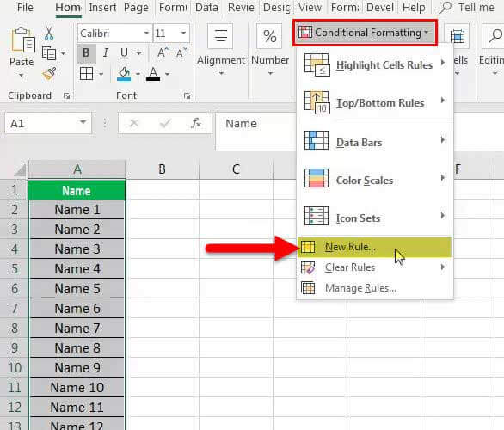
Task: Apply cell borders icon
Action: tap(87, 74)
